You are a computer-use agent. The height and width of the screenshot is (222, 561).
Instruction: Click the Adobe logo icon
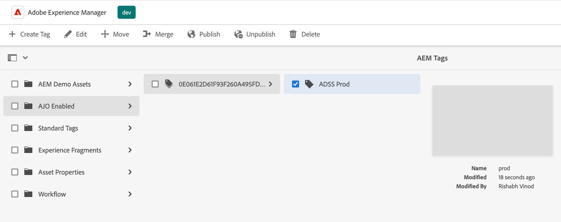[18, 12]
